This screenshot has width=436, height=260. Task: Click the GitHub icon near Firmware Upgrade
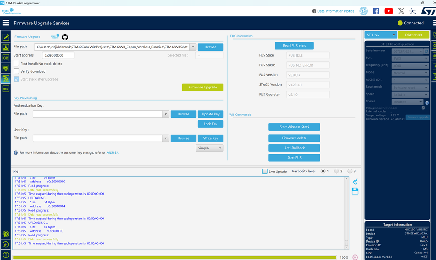pyautogui.click(x=65, y=37)
